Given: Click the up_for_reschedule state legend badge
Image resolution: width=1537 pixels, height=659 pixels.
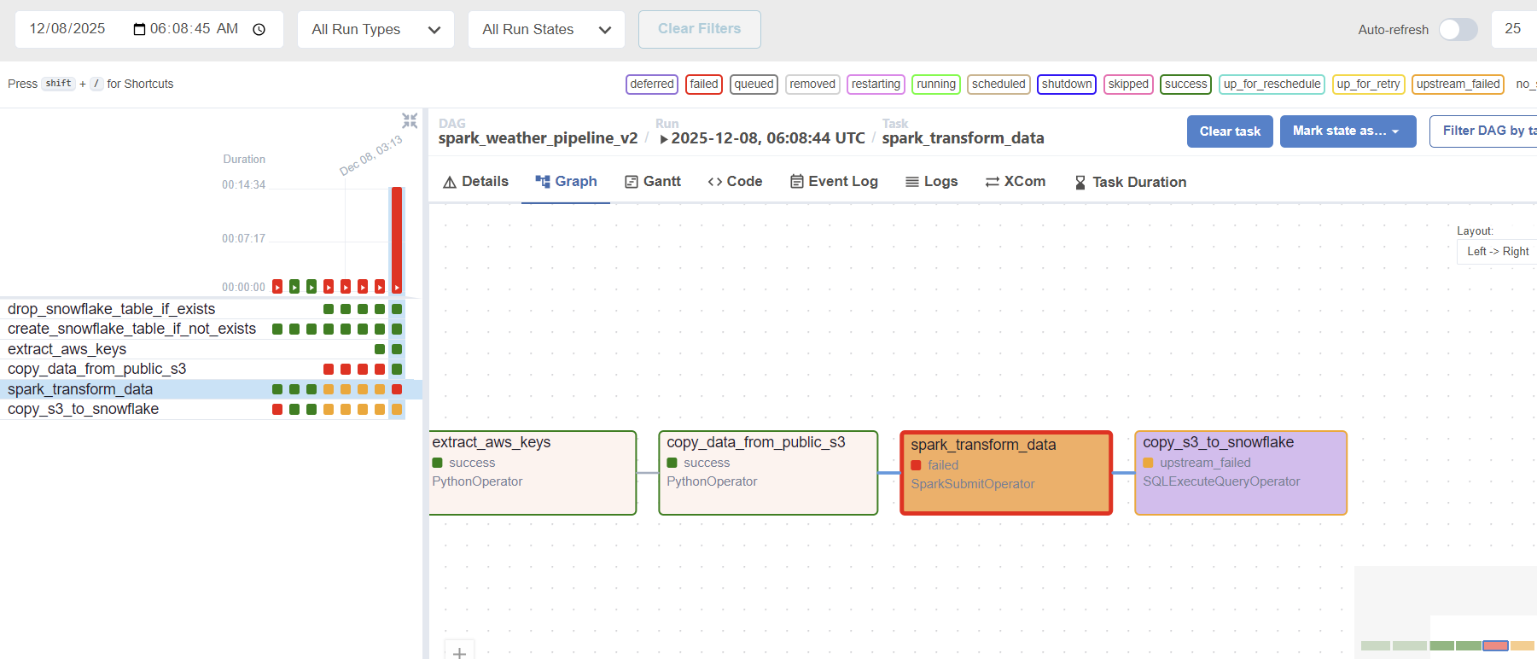Looking at the screenshot, I should 1272,85.
